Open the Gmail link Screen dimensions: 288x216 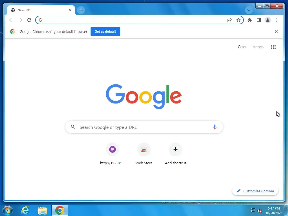click(242, 47)
